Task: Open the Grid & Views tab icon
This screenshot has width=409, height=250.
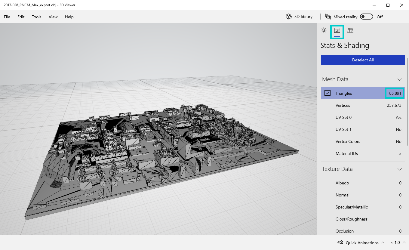Action: point(350,30)
